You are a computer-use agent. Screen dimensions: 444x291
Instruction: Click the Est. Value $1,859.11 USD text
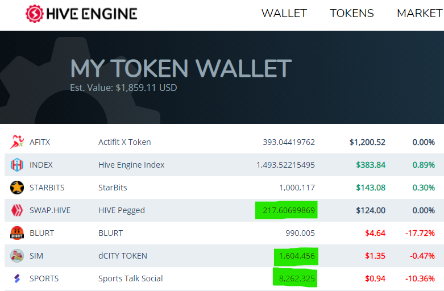(x=123, y=88)
